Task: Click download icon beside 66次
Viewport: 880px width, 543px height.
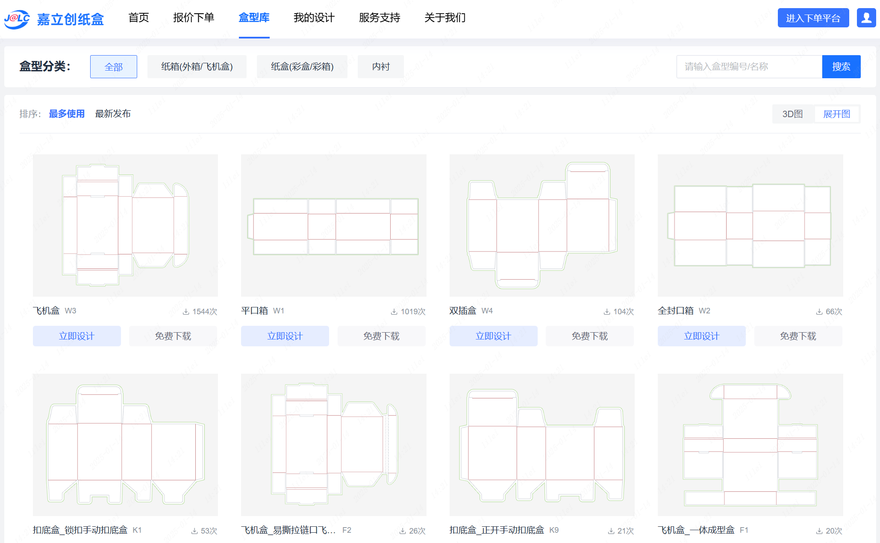Action: pyautogui.click(x=819, y=312)
